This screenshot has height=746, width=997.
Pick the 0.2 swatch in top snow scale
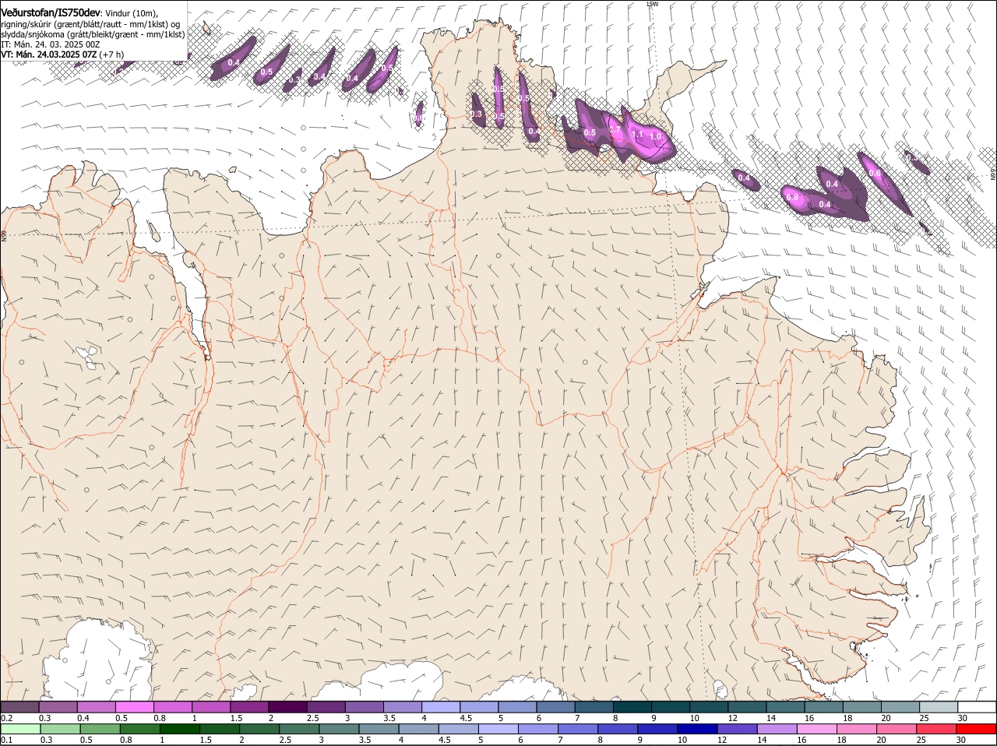pos(19,707)
